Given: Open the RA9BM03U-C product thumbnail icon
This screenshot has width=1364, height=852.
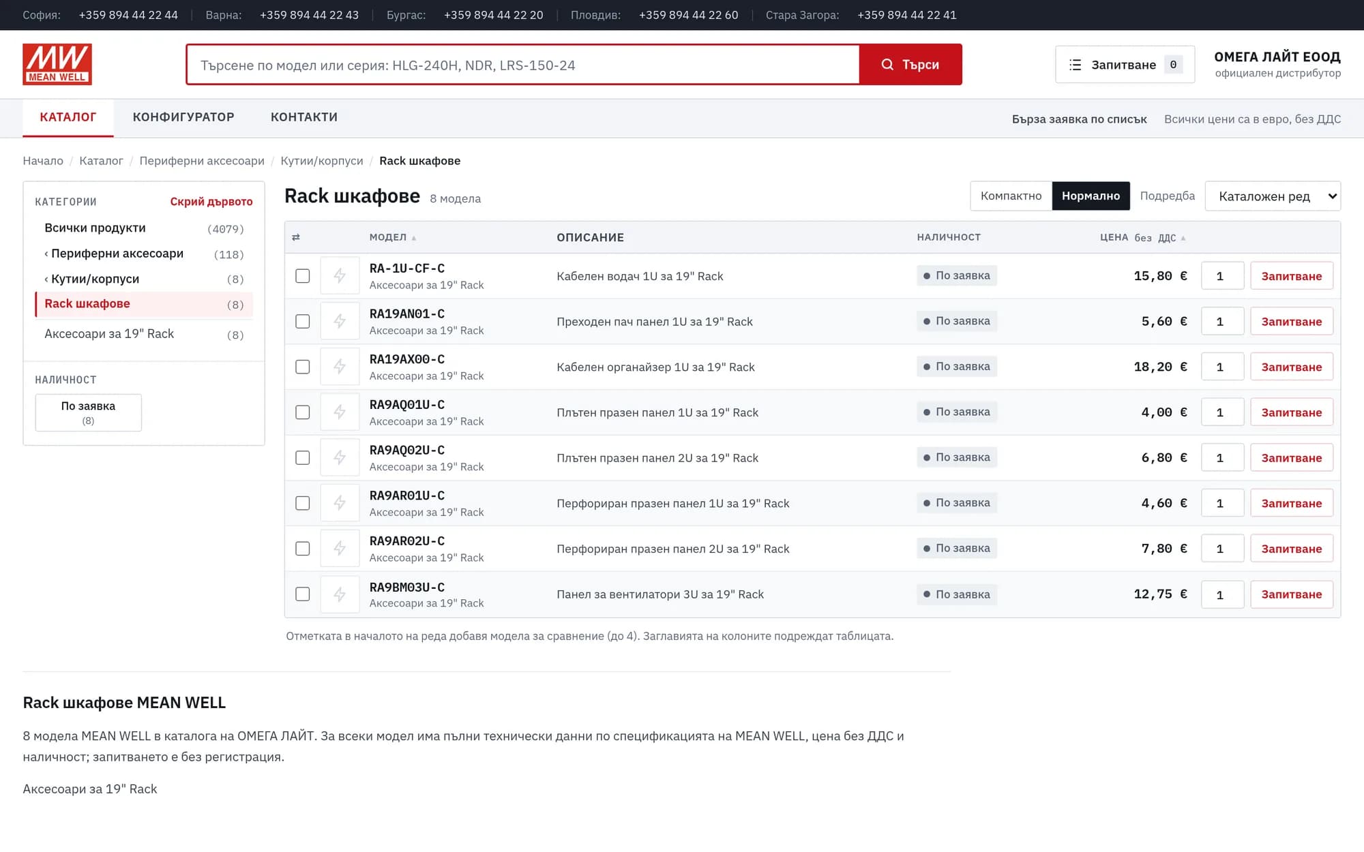Looking at the screenshot, I should (340, 594).
